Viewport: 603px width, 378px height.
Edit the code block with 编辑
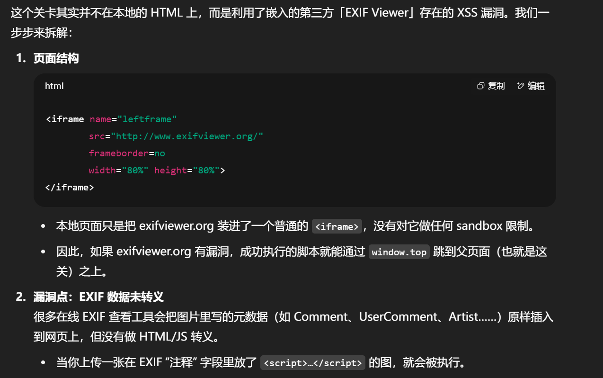point(531,86)
